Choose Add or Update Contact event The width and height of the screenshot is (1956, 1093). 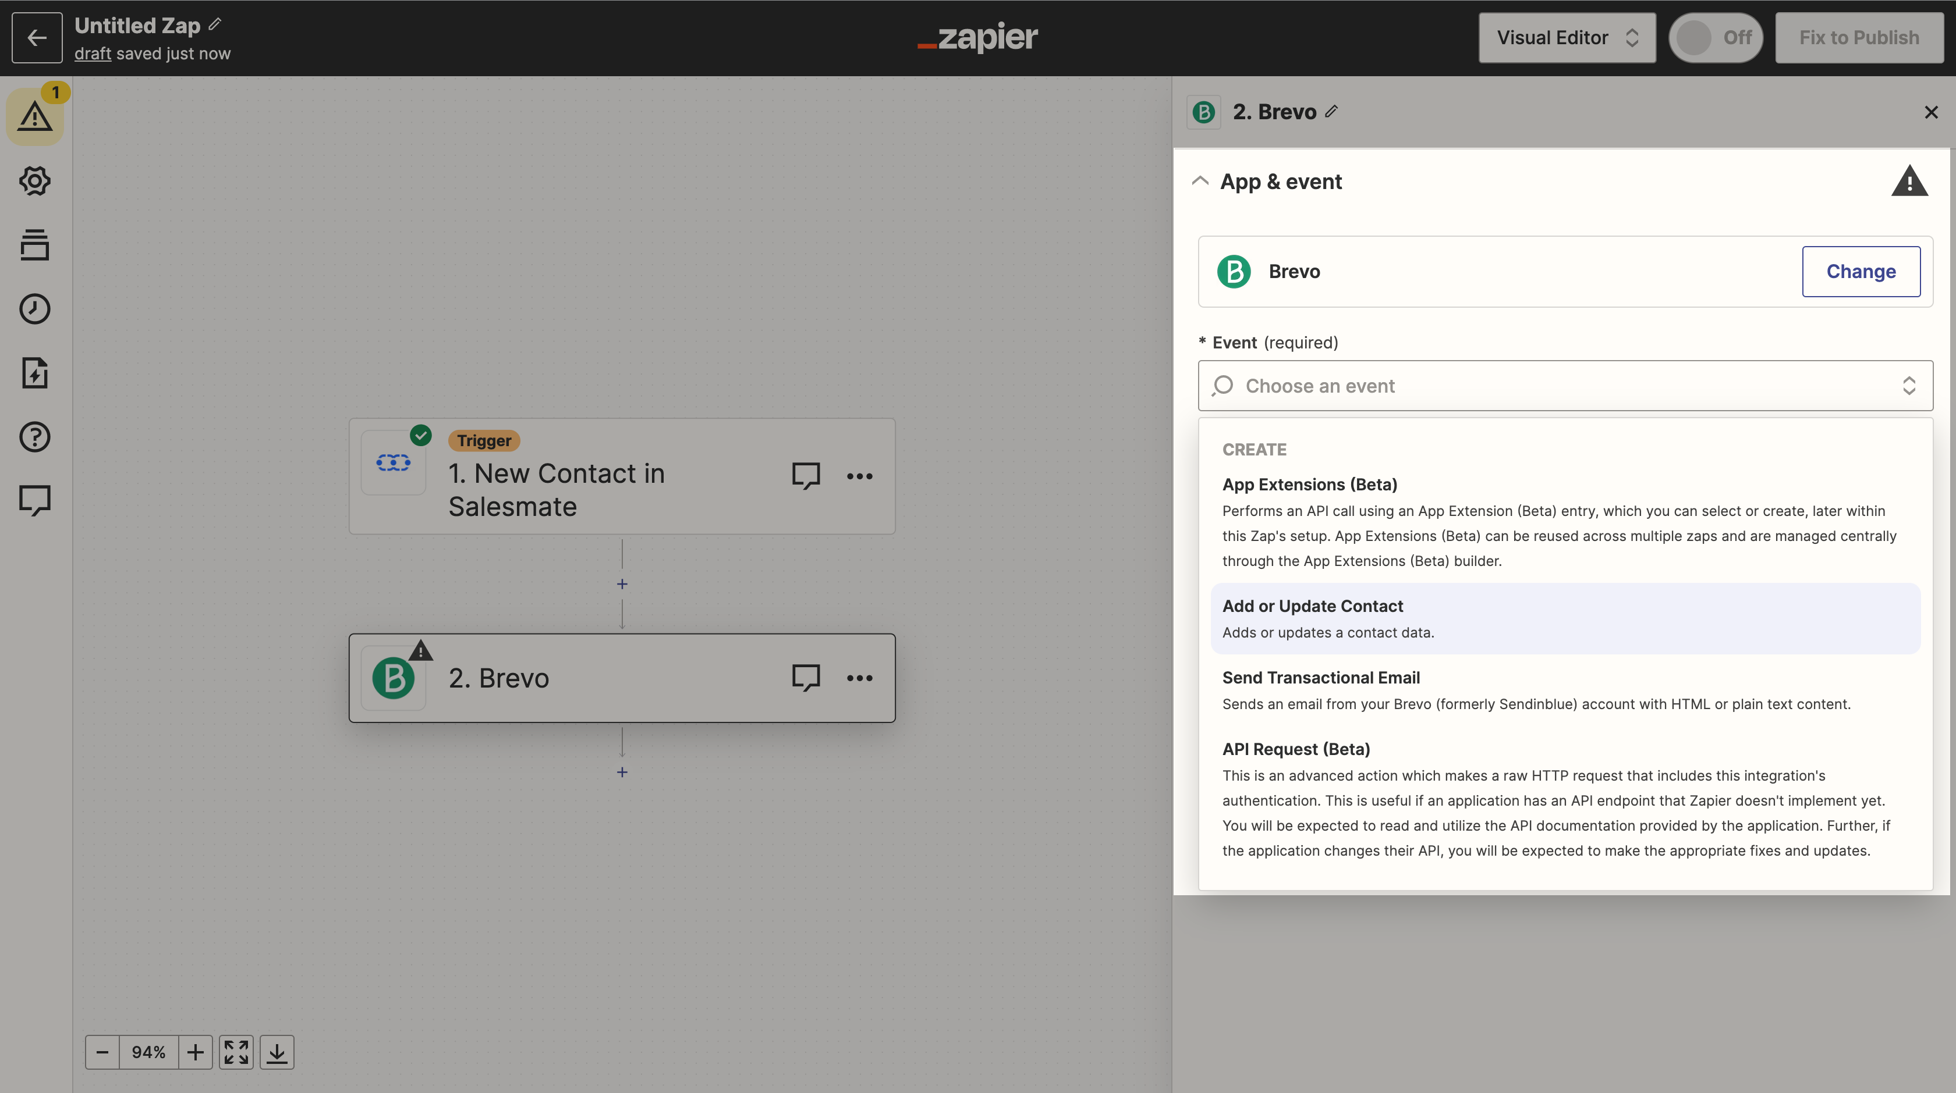coord(1565,618)
